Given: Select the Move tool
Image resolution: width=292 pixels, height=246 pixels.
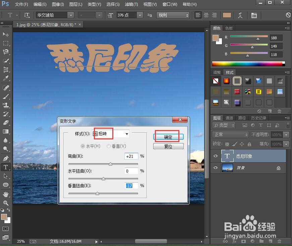Looking at the screenshot, I should click(x=6, y=34).
